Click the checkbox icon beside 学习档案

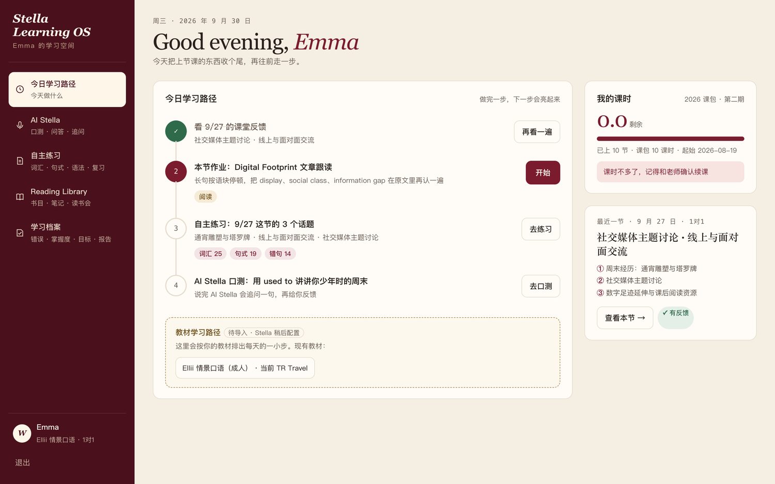20,233
